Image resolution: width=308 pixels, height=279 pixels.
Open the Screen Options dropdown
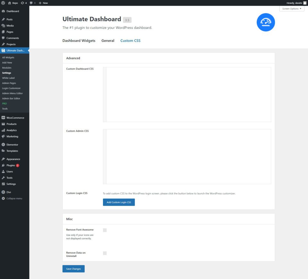click(291, 9)
